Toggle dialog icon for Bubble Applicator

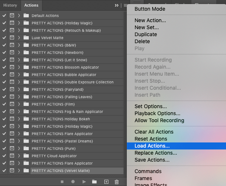pos(12,75)
